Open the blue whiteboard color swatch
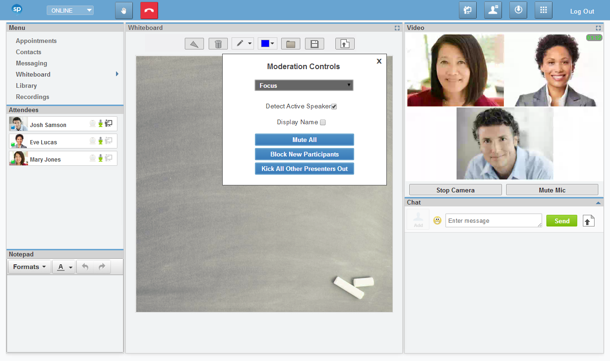The height and width of the screenshot is (361, 610). point(267,43)
